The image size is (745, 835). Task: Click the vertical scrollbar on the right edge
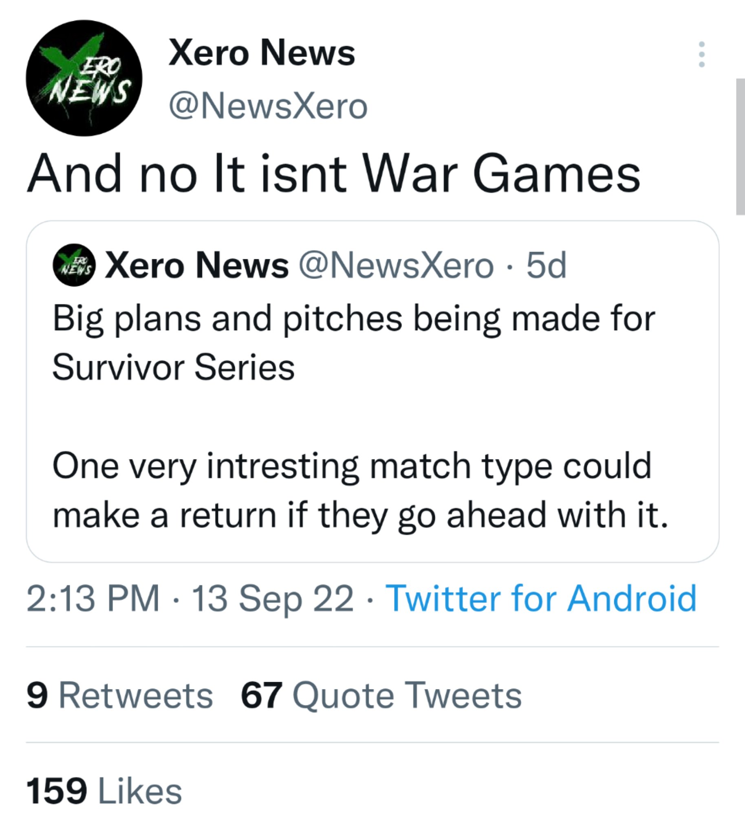point(740,146)
